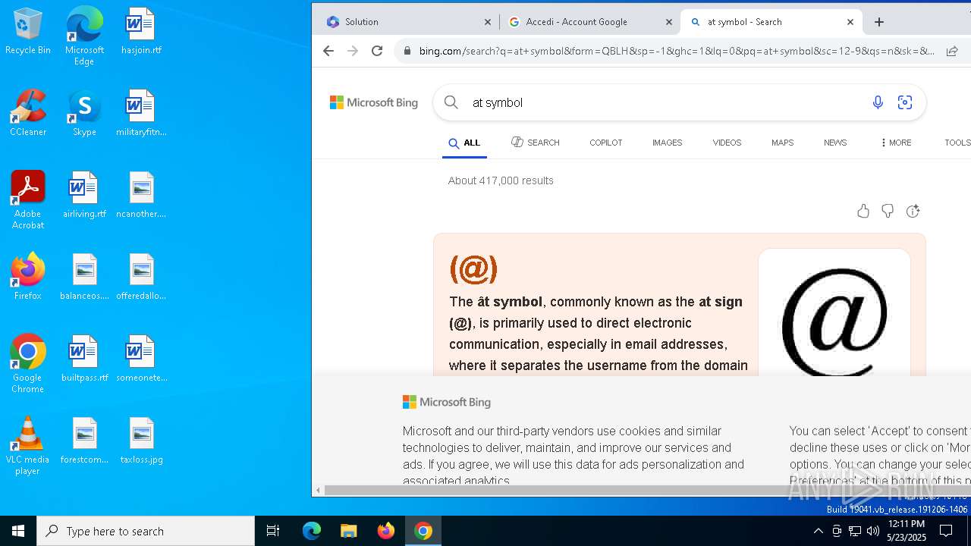The width and height of the screenshot is (971, 546).
Task: Show hidden system tray icons
Action: click(x=818, y=531)
